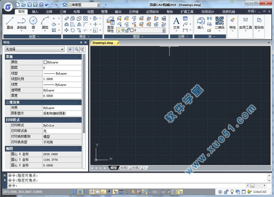Select the 多段线 (Polyline) tool

pos(21,22)
